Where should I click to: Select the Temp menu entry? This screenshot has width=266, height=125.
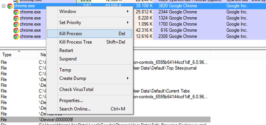89,70
